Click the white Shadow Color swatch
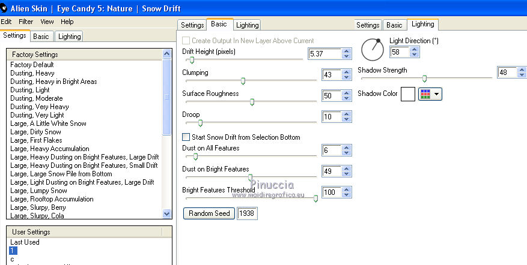527x265 pixels. pos(408,94)
